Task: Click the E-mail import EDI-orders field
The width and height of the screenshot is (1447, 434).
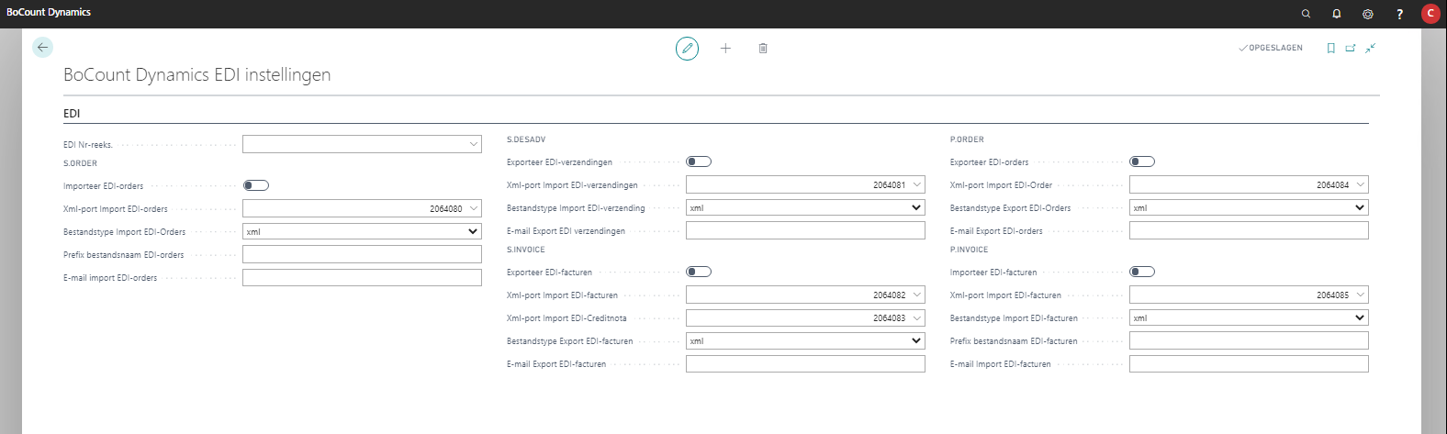Action: point(362,278)
